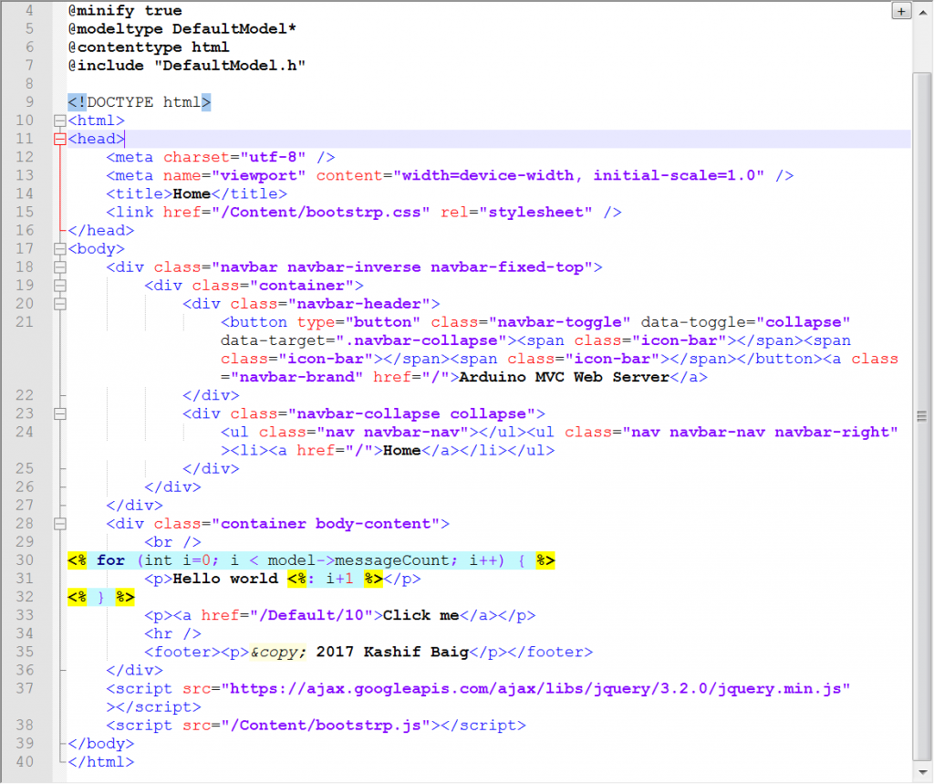The width and height of the screenshot is (934, 784).
Task: Click the scrollbar down arrow
Action: tap(921, 772)
